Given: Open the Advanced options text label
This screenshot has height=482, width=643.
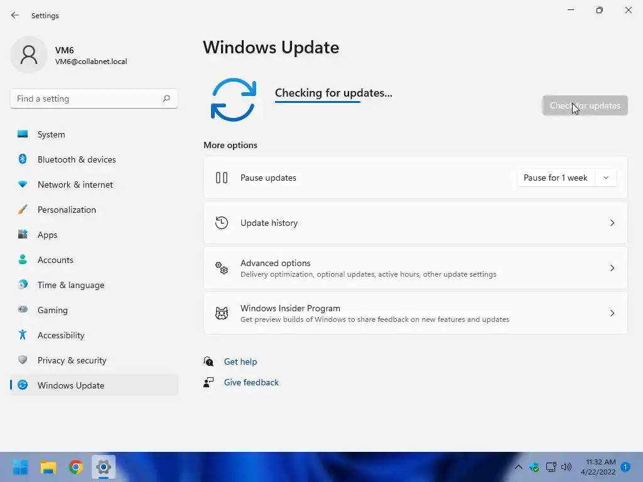Looking at the screenshot, I should [x=275, y=263].
